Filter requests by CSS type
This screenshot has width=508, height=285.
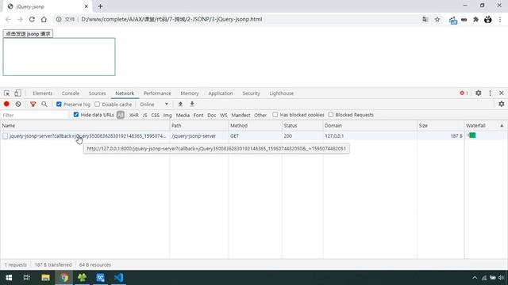pos(156,115)
